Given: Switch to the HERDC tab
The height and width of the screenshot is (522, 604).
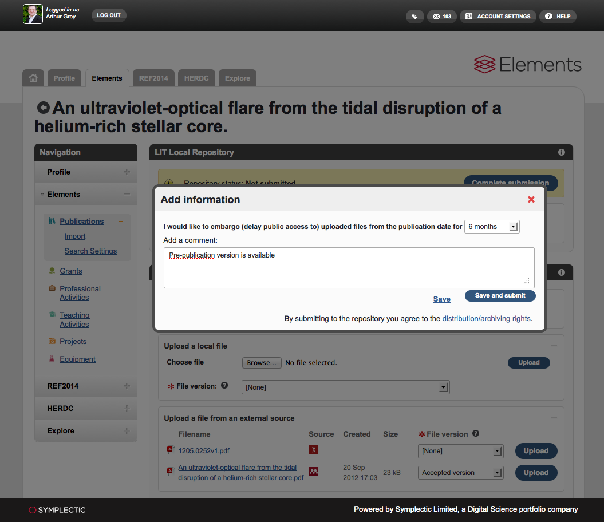Looking at the screenshot, I should coord(196,78).
